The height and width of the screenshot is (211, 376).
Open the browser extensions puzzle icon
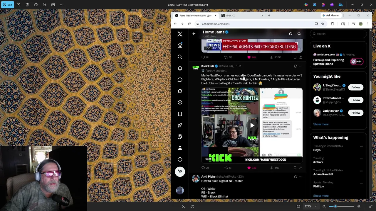[x=333, y=24]
